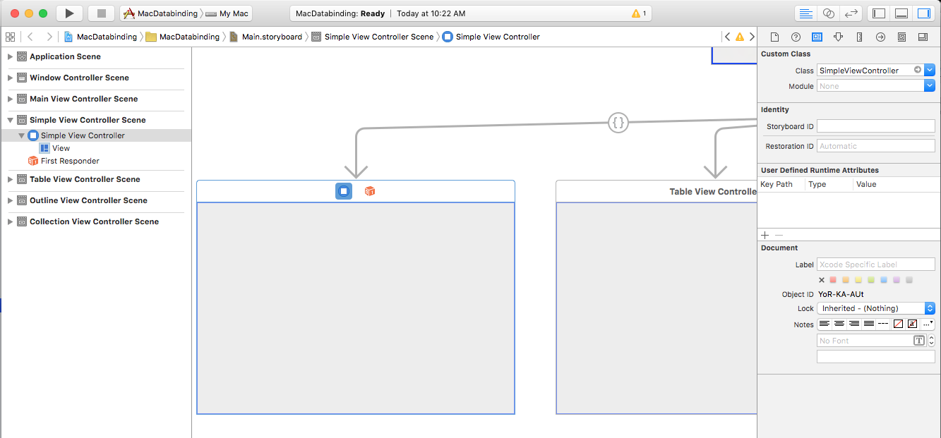Pick the purple label color

[897, 280]
